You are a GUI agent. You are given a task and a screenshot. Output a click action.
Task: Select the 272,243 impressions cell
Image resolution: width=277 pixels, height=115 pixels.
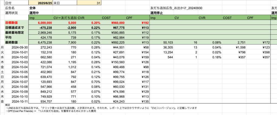41,47
